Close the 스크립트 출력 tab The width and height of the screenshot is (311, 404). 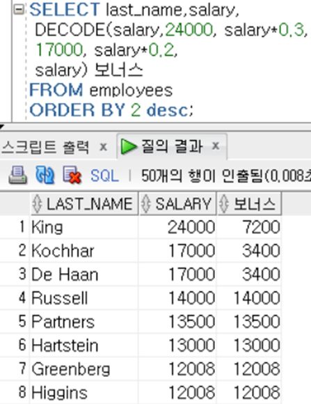pos(103,147)
